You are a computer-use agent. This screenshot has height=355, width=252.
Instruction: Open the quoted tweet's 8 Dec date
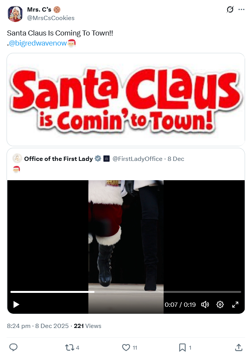point(176,159)
